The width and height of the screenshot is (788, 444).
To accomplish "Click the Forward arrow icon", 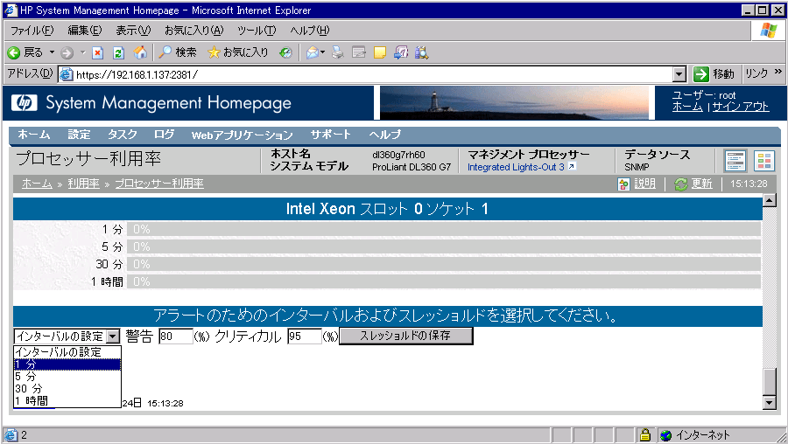I will pos(67,52).
